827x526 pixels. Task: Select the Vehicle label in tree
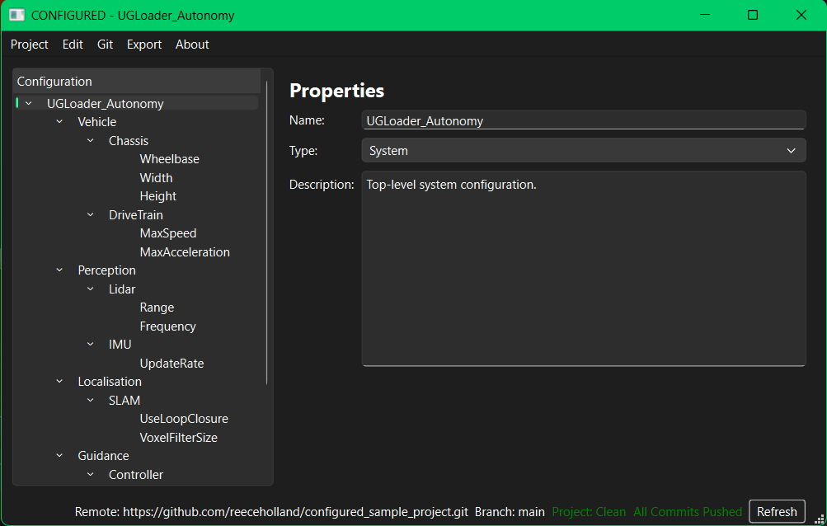coord(97,122)
